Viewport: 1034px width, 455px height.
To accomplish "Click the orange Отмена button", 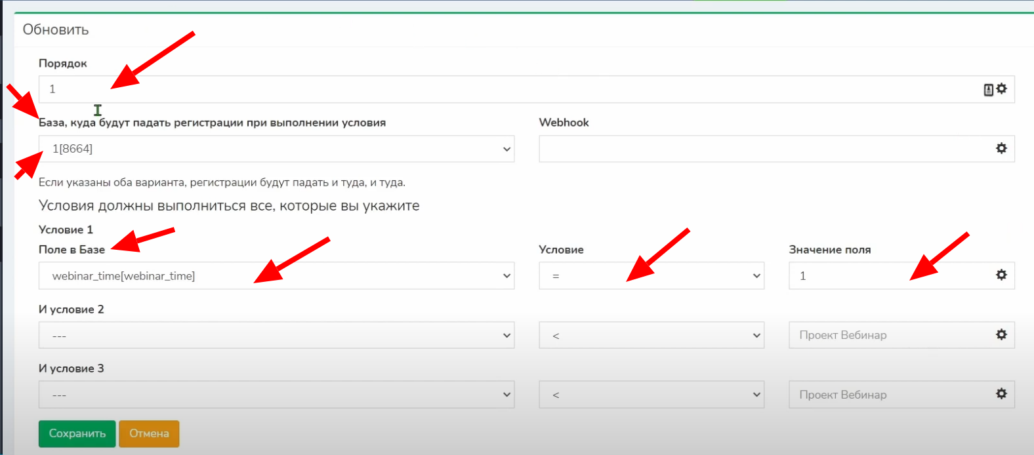I will tap(149, 433).
